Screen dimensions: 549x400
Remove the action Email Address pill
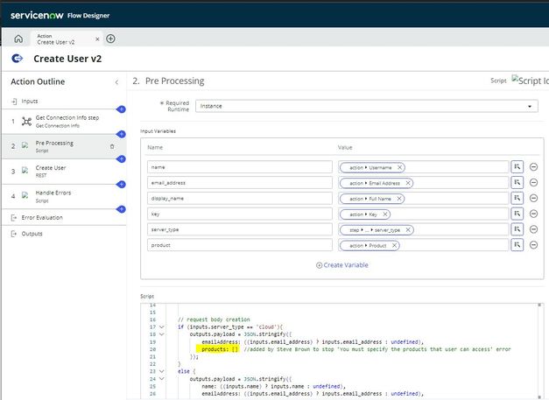[x=408, y=183]
